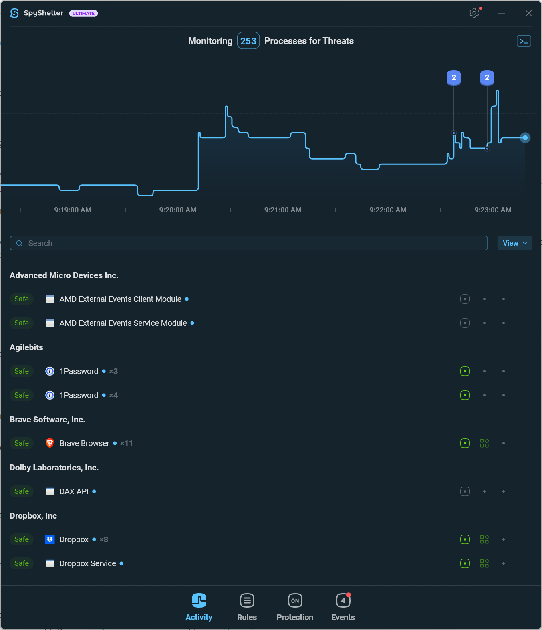Open the settings gear icon
This screenshot has height=630, width=542.
pyautogui.click(x=474, y=13)
